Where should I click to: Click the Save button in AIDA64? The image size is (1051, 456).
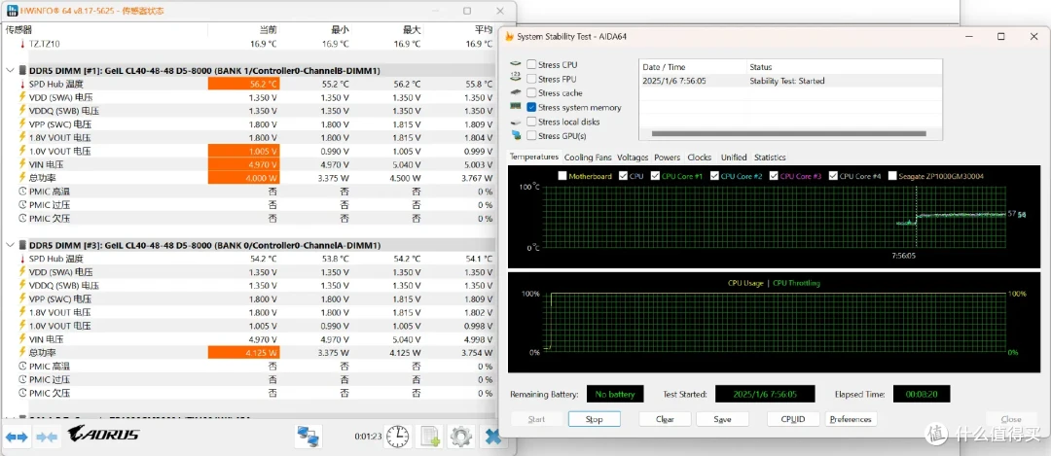(722, 419)
